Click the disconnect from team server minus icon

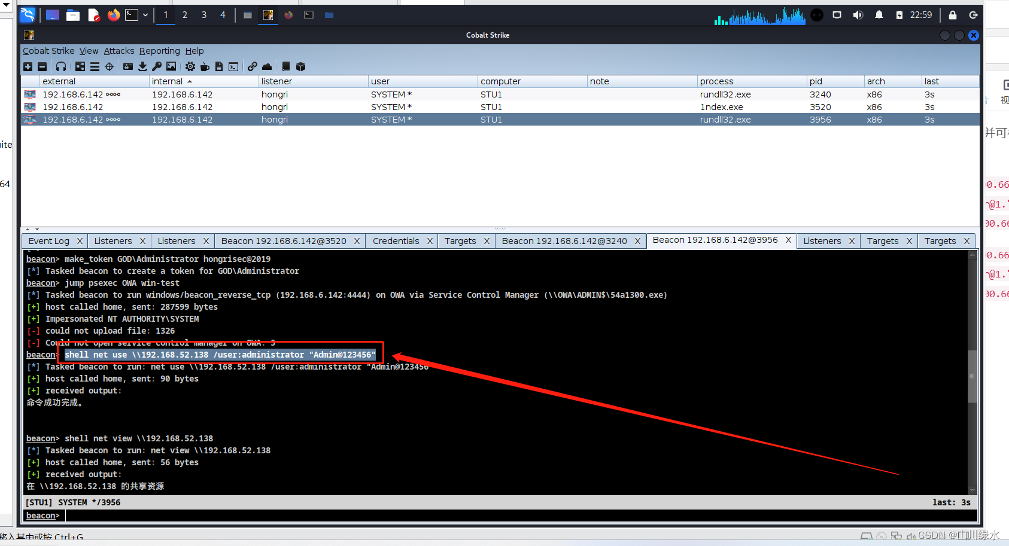42,66
